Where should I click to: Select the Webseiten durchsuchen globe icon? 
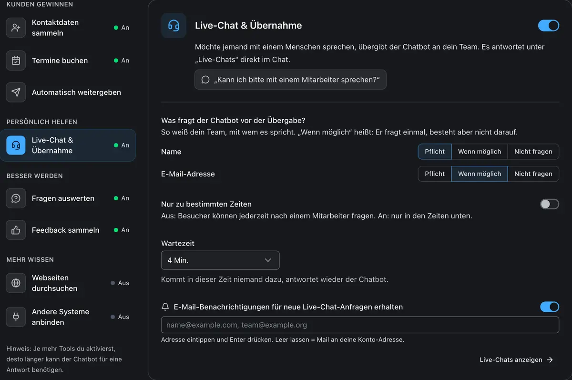point(16,283)
